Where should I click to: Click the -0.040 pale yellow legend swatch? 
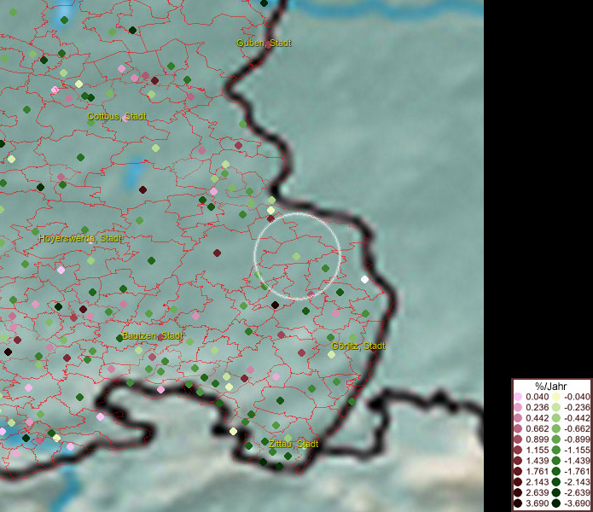555,398
